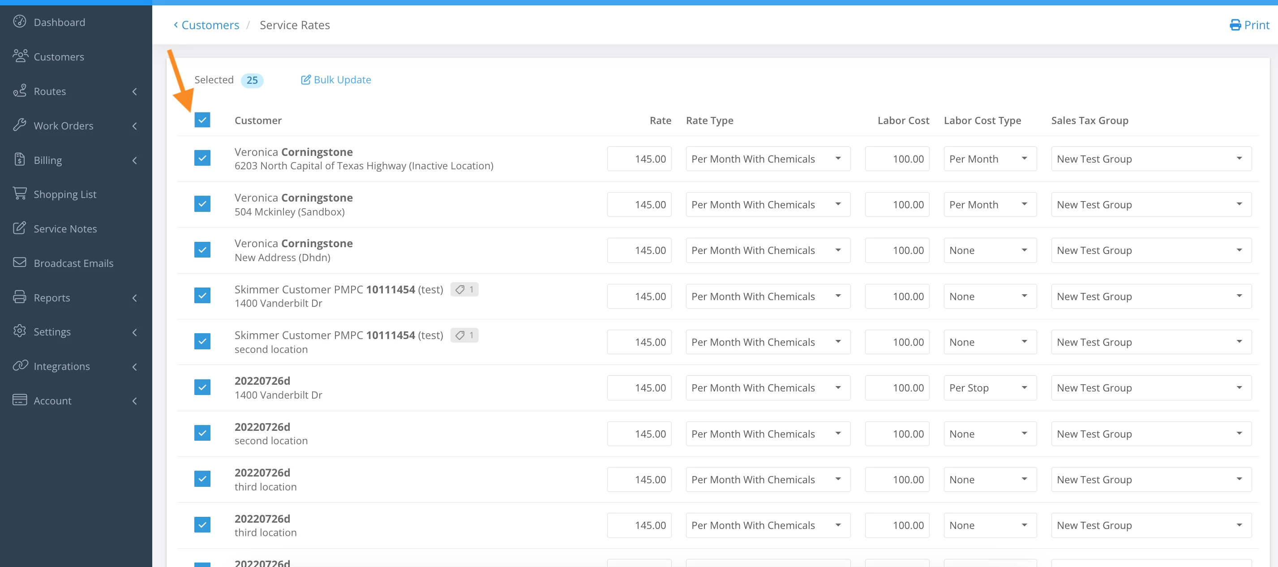Click the Shopping List cart icon
This screenshot has width=1278, height=567.
click(19, 193)
